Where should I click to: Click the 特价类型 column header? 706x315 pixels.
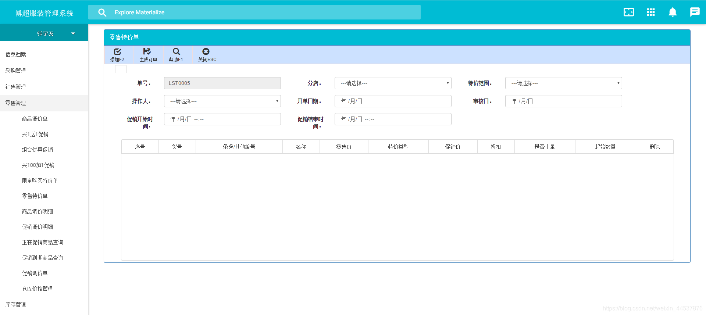coord(398,147)
